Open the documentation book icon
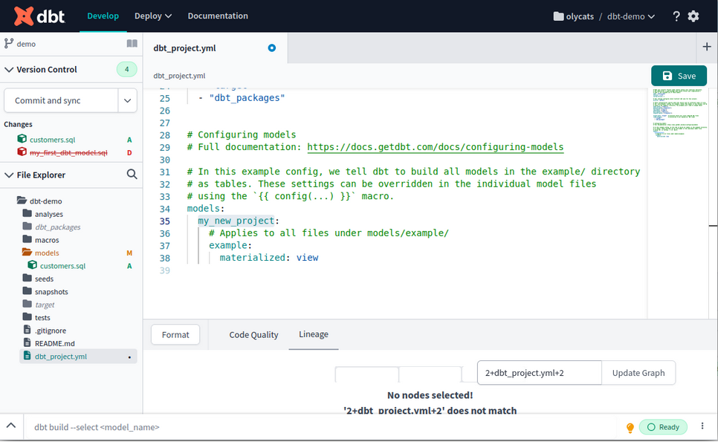 point(132,44)
